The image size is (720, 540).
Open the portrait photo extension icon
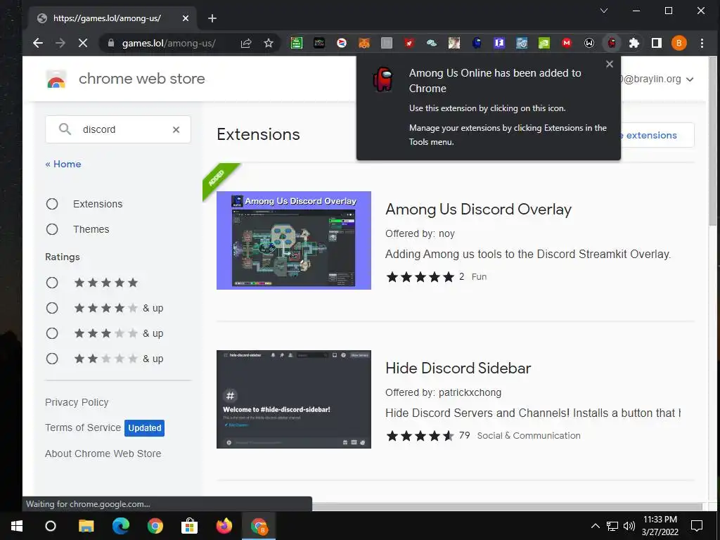454,43
